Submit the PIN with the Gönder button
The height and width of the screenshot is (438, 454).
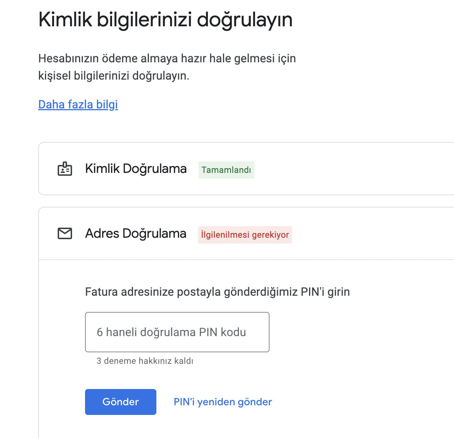121,402
